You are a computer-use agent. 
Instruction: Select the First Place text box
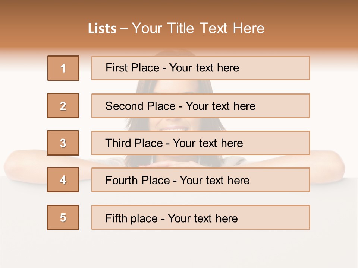pyautogui.click(x=201, y=68)
